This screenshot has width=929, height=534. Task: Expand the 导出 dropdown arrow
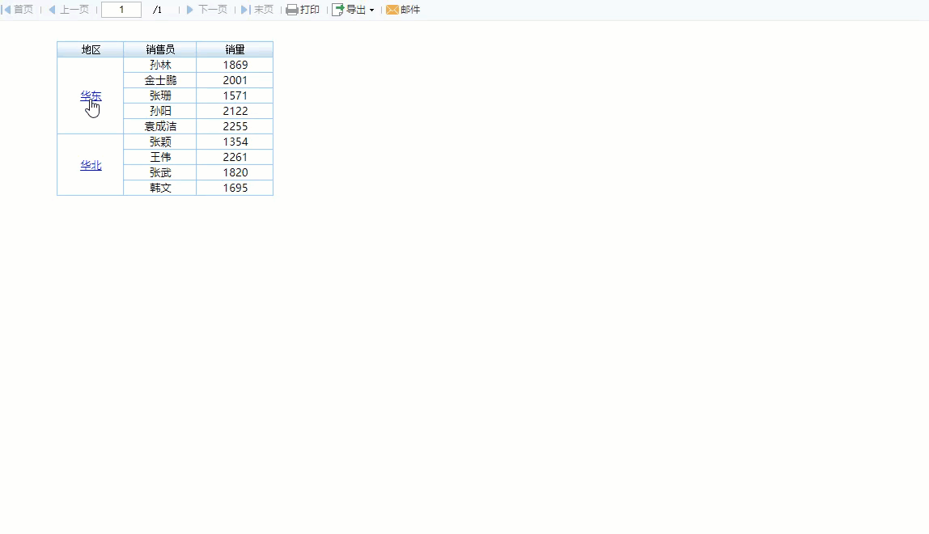pyautogui.click(x=371, y=10)
